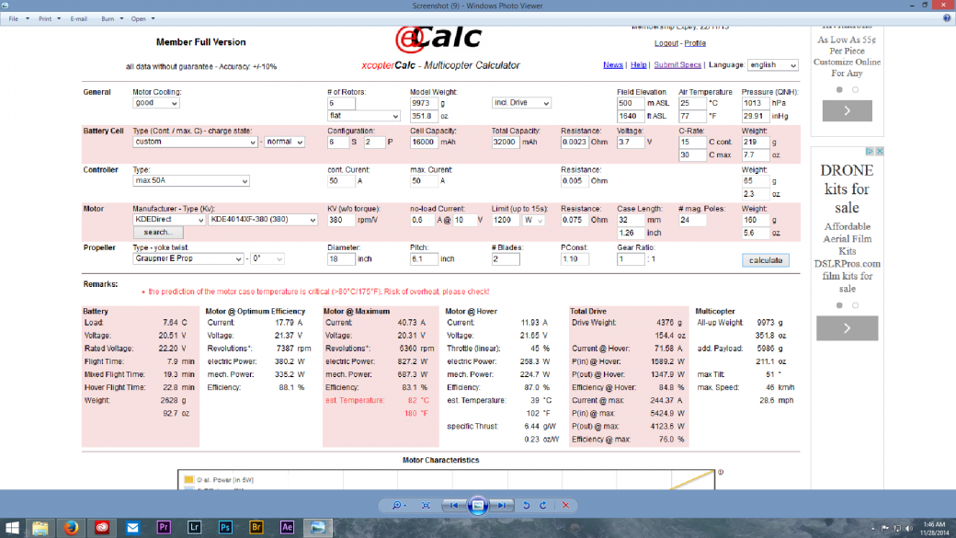The height and width of the screenshot is (538, 956).
Task: Open the Windows Start button
Action: [12, 528]
